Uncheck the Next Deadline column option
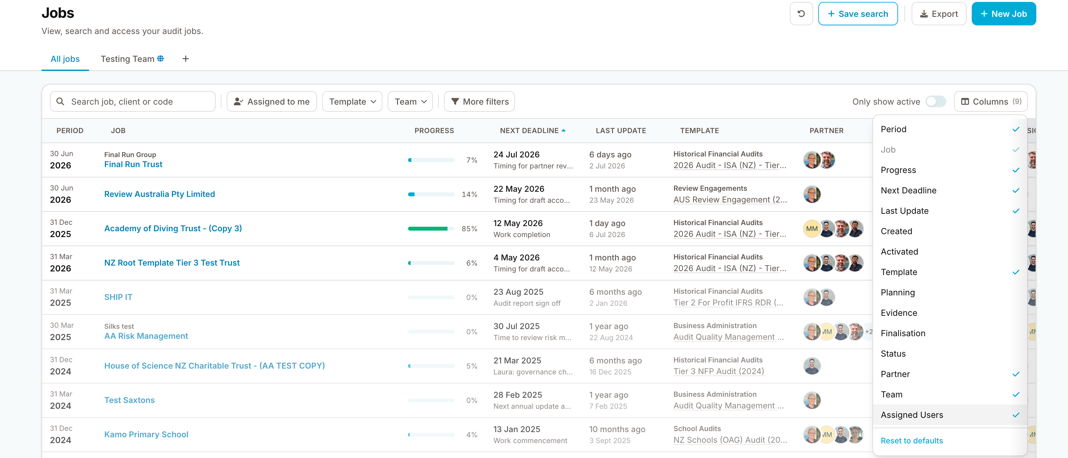 [x=949, y=190]
